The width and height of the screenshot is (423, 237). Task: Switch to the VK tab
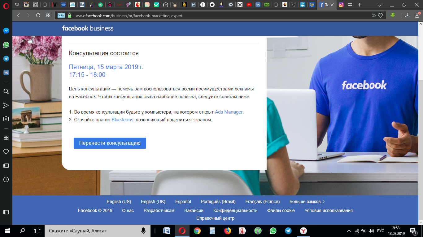click(258, 5)
